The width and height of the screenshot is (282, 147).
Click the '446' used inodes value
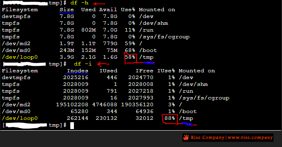pyautogui.click(x=112, y=77)
